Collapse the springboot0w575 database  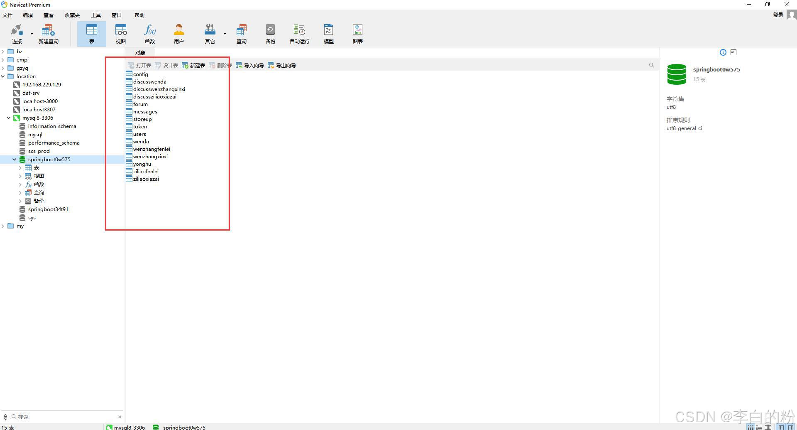pos(15,160)
